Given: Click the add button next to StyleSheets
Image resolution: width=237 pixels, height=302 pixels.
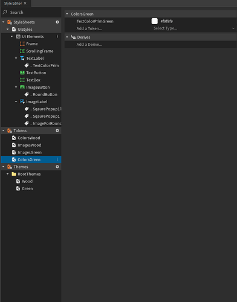Looking at the screenshot, I should click(x=57, y=22).
